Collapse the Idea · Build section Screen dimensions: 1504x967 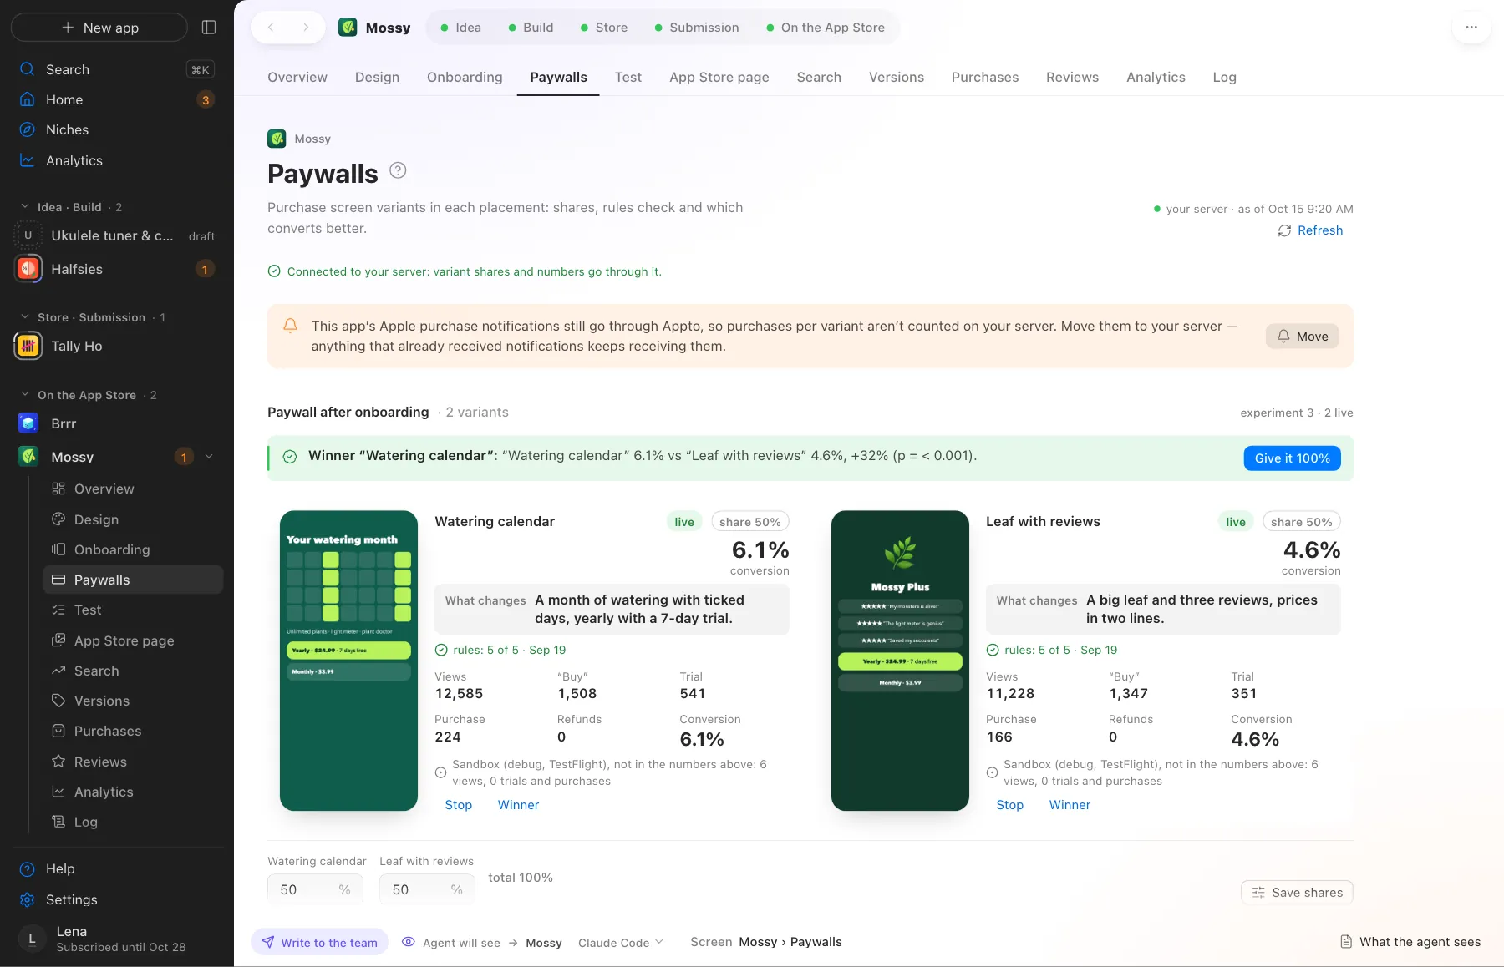25,206
